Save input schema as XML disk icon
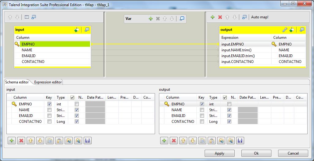This screenshot has height=161, width=314. [88, 141]
